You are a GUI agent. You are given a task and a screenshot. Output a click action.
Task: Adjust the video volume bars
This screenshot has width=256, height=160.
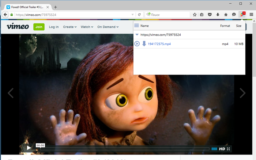pos(214,149)
